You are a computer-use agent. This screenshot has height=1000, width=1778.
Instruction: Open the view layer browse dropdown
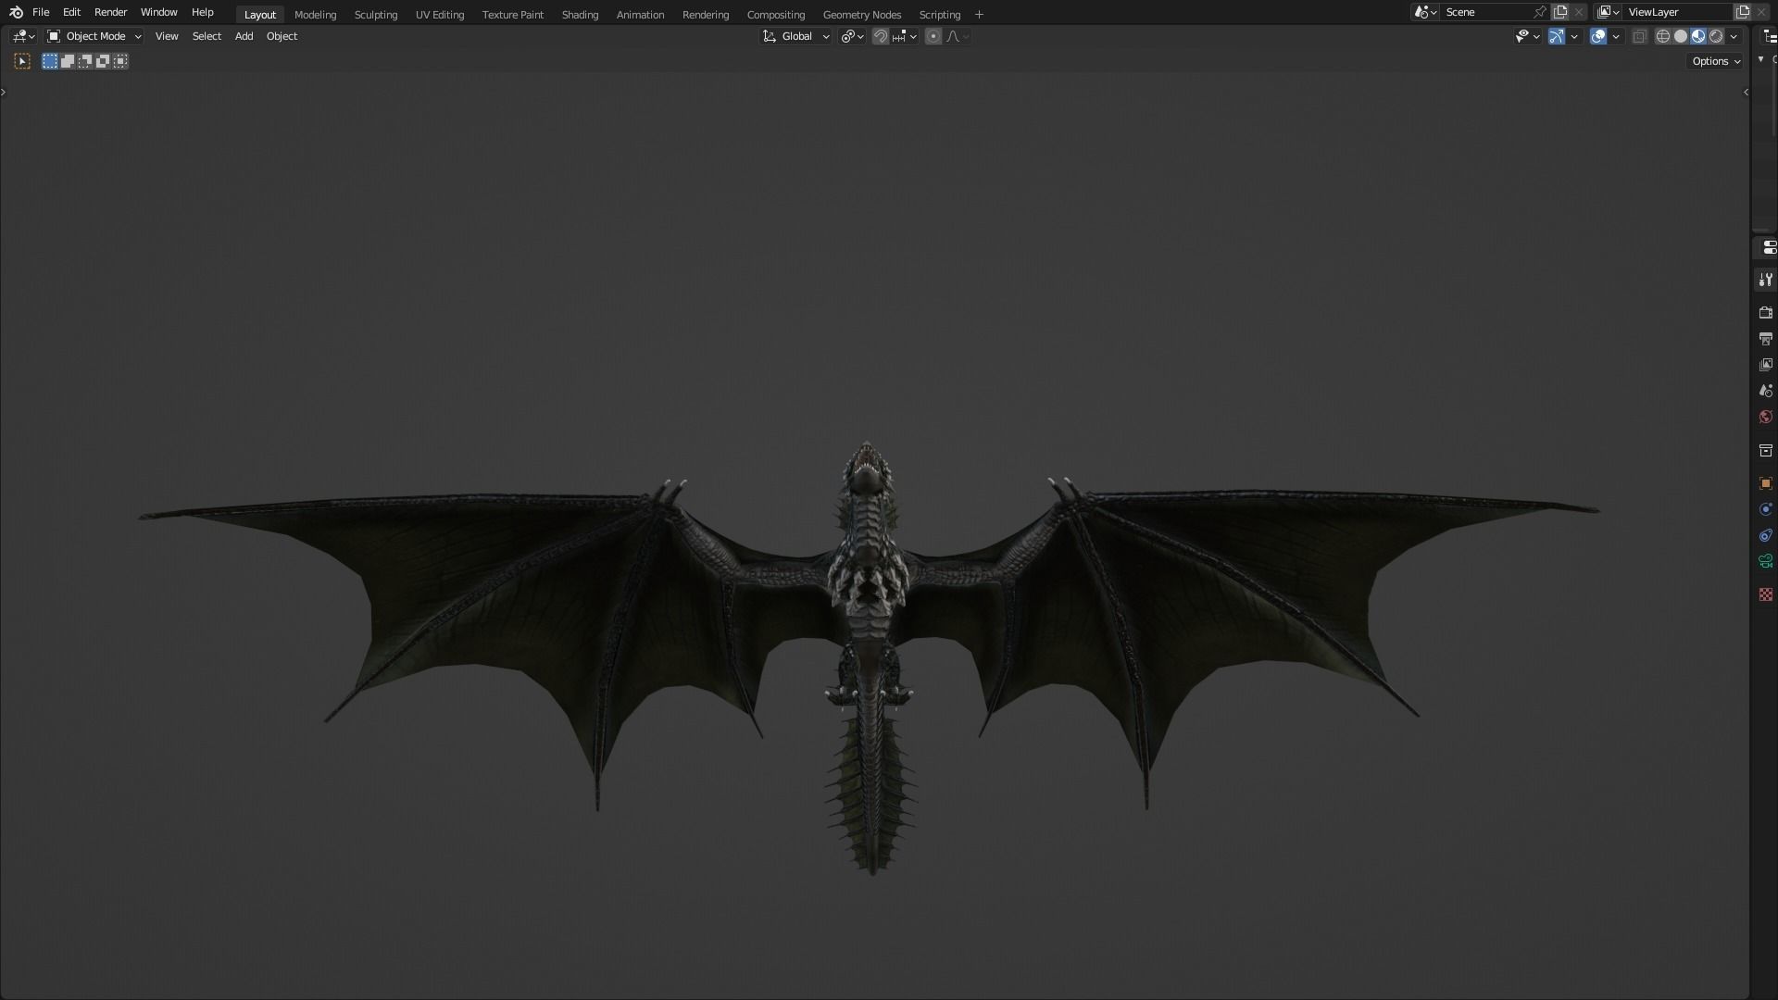(1608, 12)
